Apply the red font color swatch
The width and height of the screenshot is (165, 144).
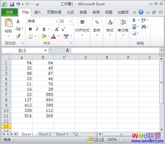click(x=53, y=36)
